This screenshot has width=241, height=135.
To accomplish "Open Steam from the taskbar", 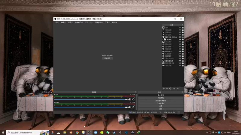I will pyautogui.click(x=114, y=133).
